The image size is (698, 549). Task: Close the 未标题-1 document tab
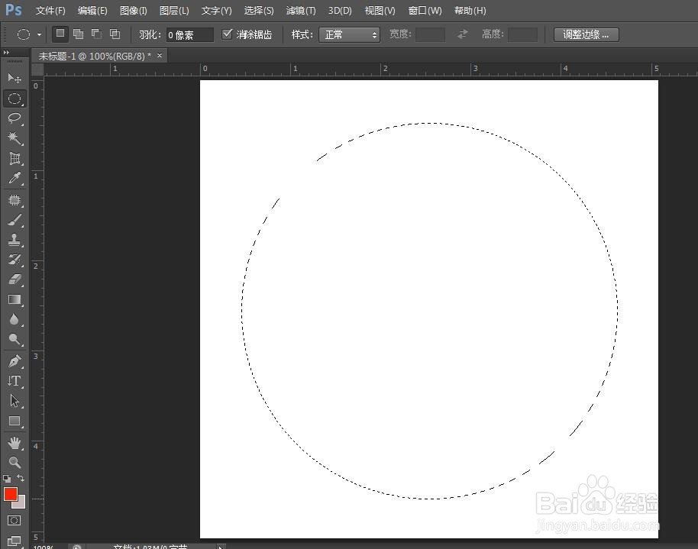tap(160, 56)
